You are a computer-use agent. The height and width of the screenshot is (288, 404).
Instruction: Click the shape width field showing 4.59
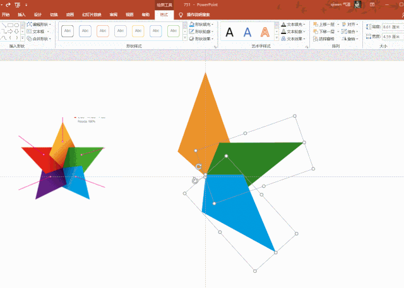[393, 37]
